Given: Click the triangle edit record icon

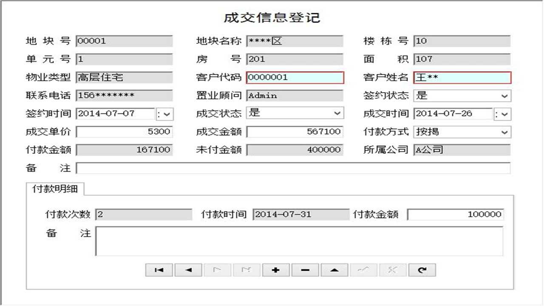Looking at the screenshot, I should 334,269.
